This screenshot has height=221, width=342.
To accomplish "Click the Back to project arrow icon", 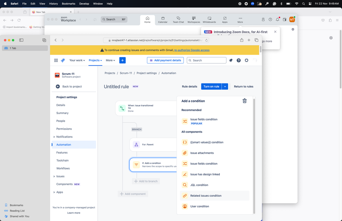I will (x=58, y=87).
